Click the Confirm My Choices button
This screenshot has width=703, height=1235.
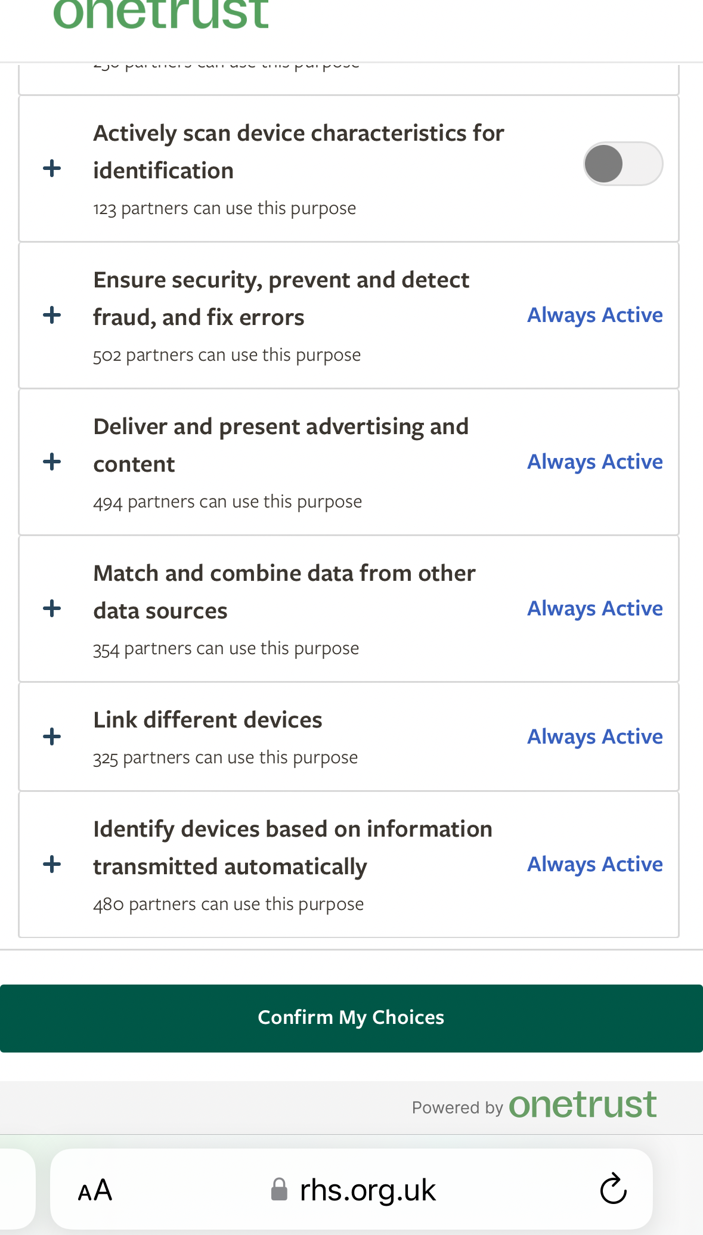tap(351, 1018)
